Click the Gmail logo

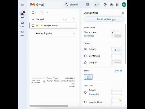pyautogui.click(x=37, y=5)
